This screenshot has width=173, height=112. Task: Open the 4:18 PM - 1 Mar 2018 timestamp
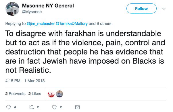[x=25, y=81]
